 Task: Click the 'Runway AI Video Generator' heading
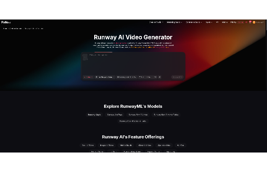tap(133, 37)
